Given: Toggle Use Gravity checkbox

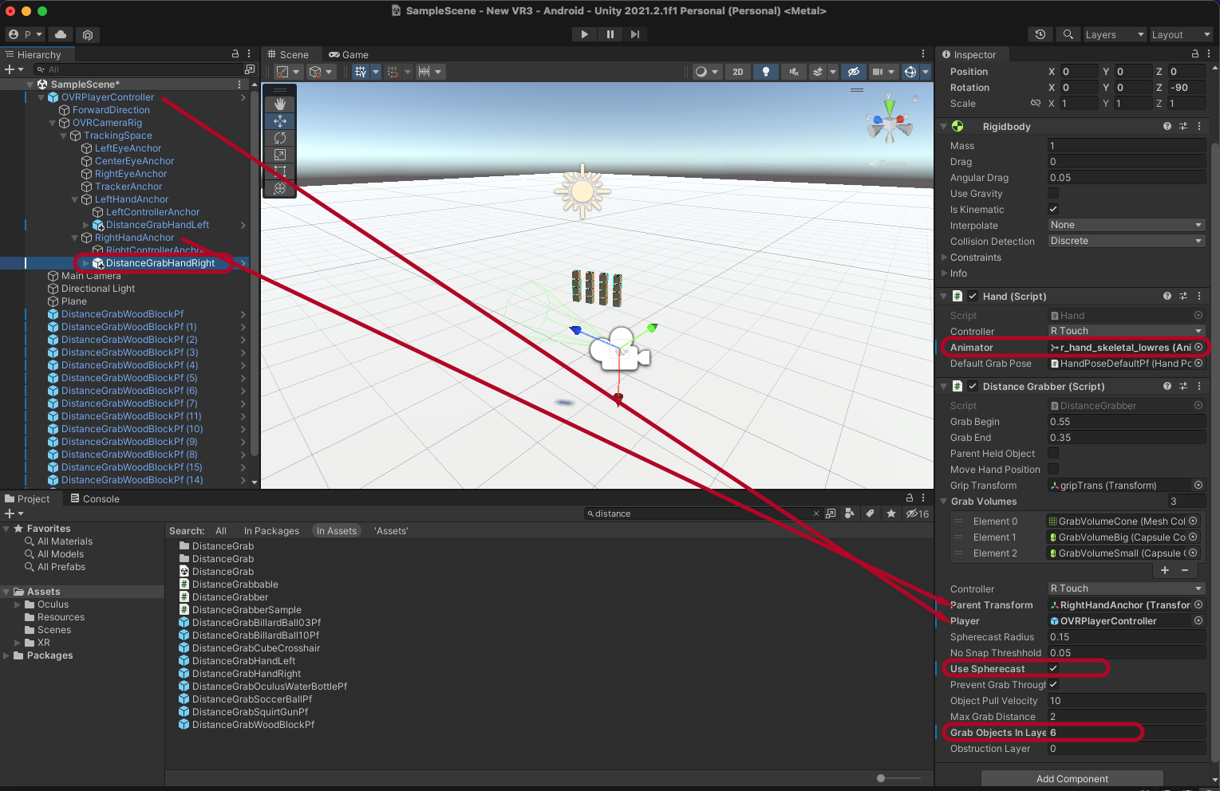Looking at the screenshot, I should click(x=1053, y=193).
